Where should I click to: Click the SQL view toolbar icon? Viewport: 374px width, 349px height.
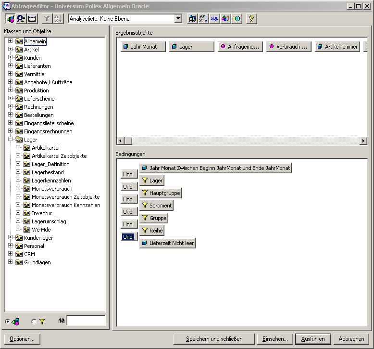point(214,19)
